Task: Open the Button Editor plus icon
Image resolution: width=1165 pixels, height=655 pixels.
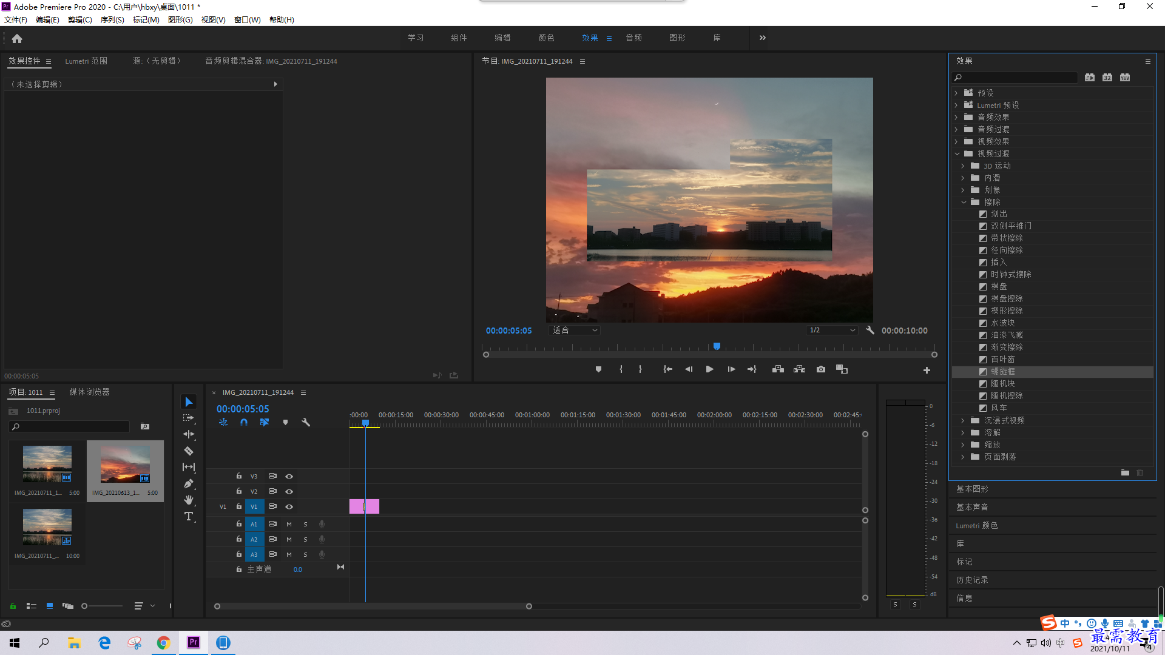Action: click(x=927, y=370)
